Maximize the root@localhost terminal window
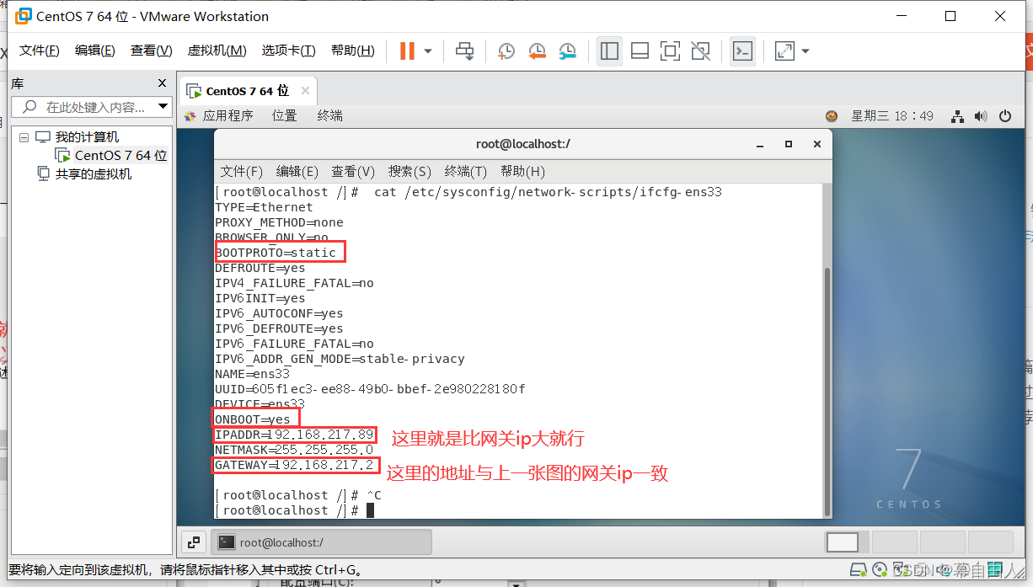Image resolution: width=1033 pixels, height=587 pixels. [x=789, y=144]
